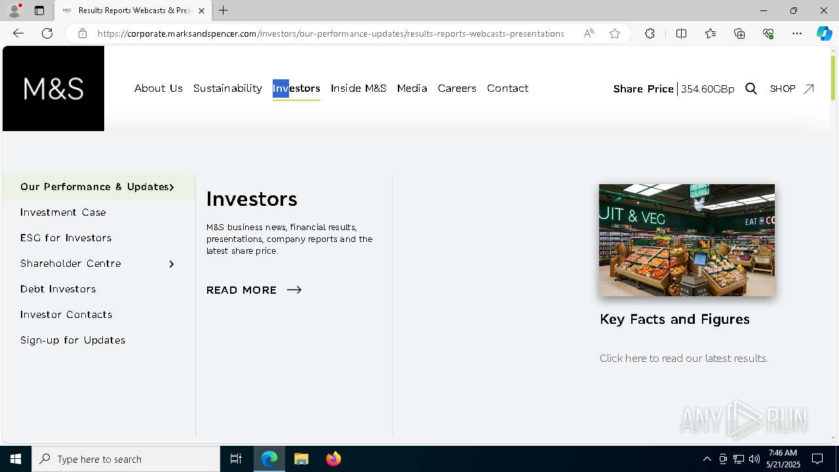
Task: Click READ MORE arrow link
Action: coord(254,290)
